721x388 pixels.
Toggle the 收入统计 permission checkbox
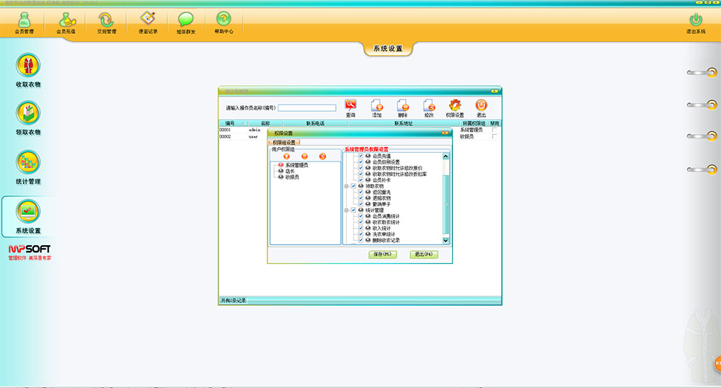360,228
